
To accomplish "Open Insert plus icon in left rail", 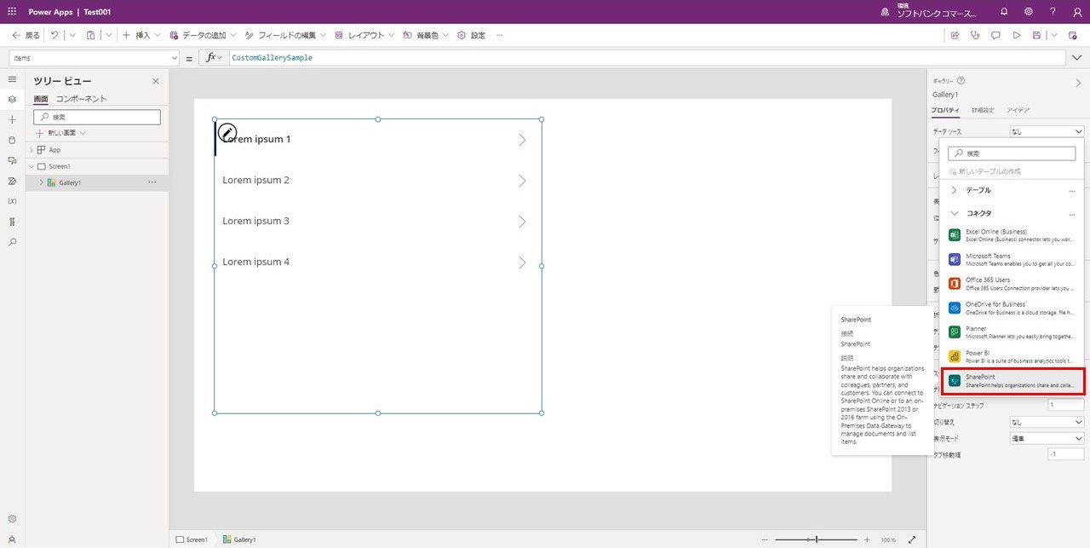I will pos(12,119).
